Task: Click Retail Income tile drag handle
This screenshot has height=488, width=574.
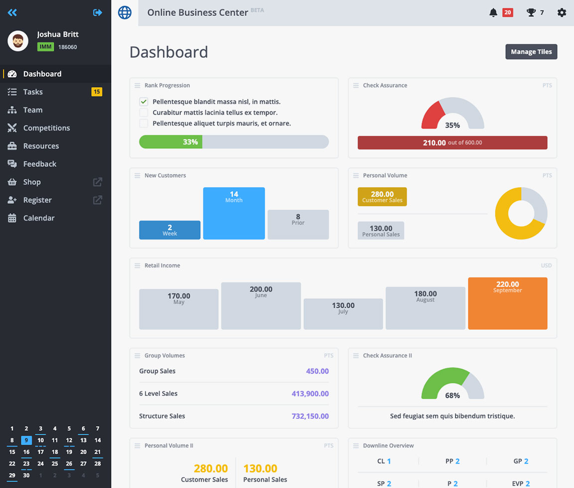Action: (x=138, y=266)
